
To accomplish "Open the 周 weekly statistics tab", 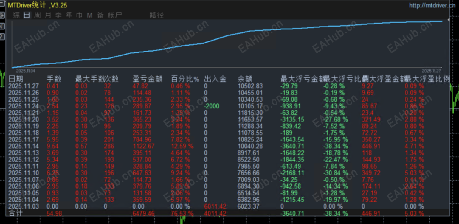I will (37, 15).
